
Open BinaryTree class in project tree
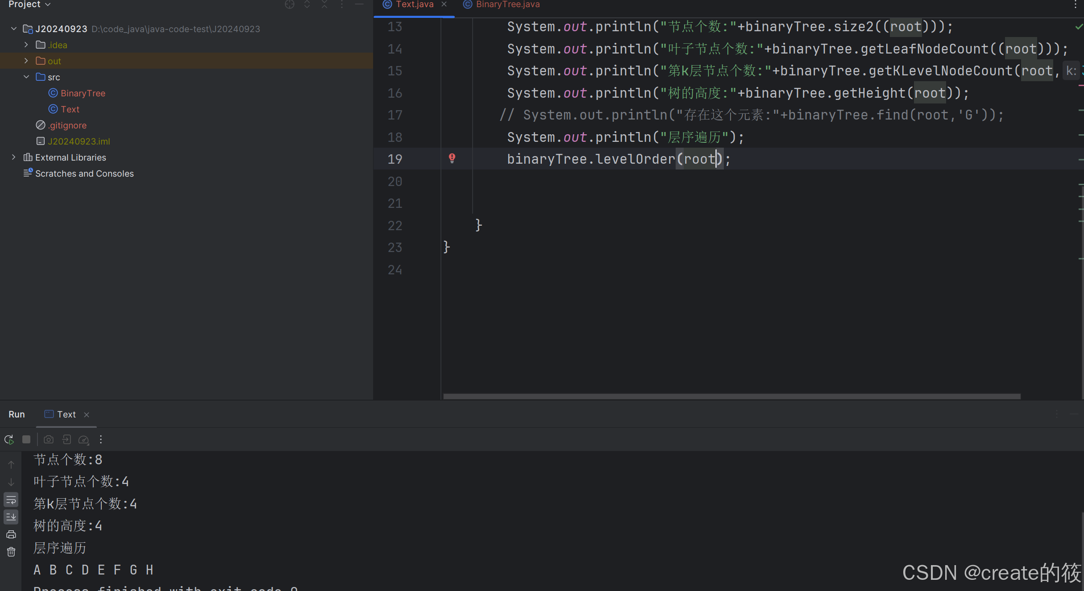coord(83,93)
